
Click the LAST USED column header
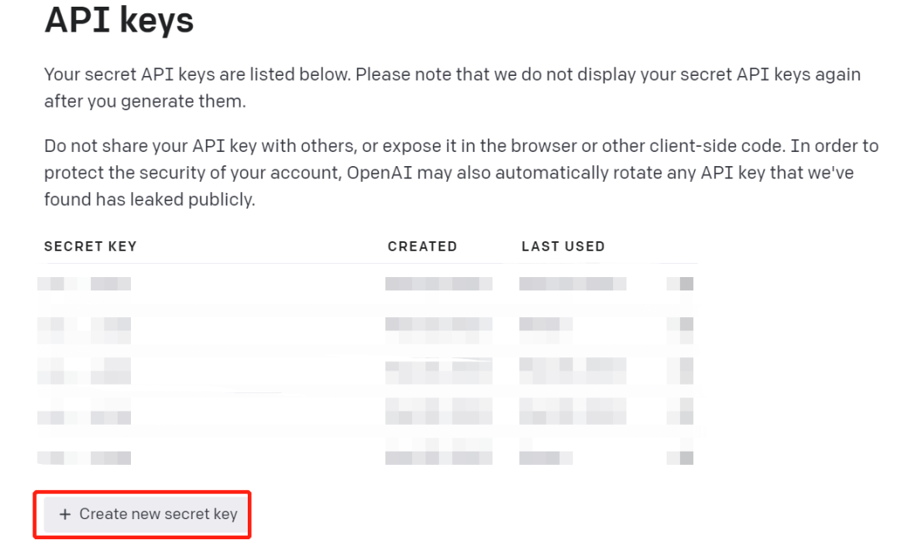tap(563, 246)
